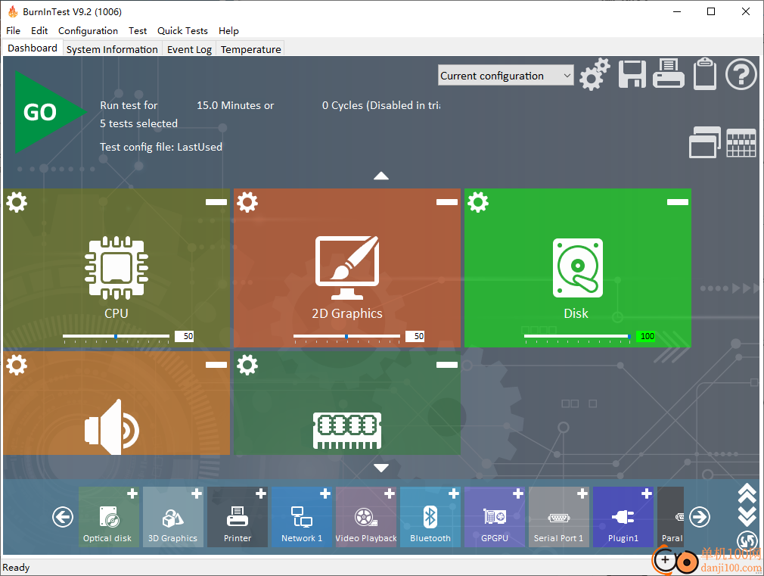764x576 pixels.
Task: Remove the 2D Graphics test tile
Action: click(446, 202)
